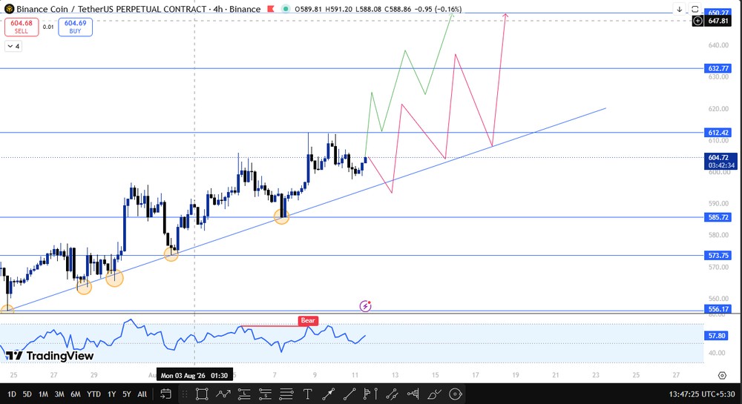The height and width of the screenshot is (404, 742).
Task: Click the down arrow at top right
Action: point(680,9)
